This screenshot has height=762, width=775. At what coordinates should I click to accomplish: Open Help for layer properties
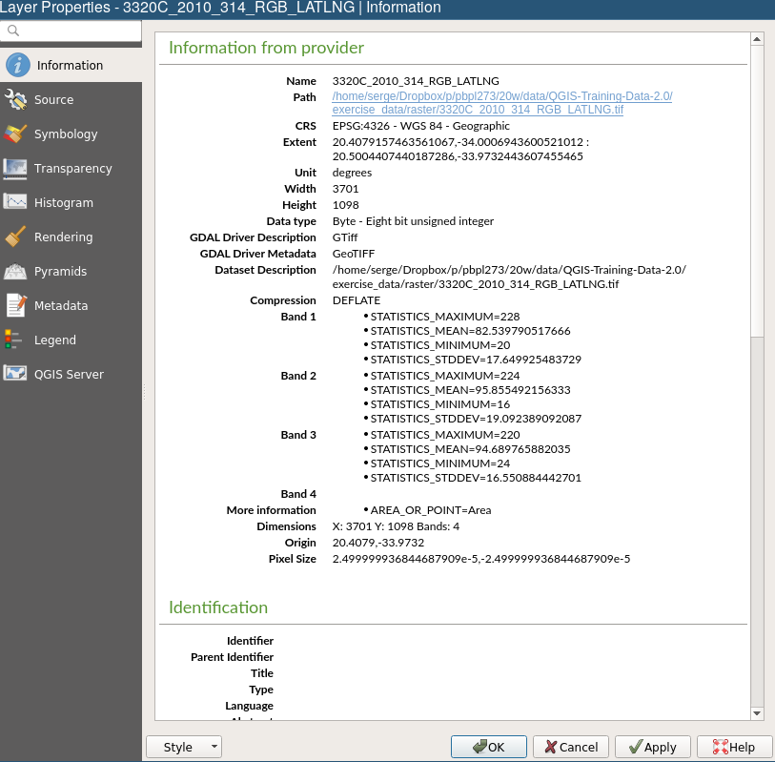(734, 747)
